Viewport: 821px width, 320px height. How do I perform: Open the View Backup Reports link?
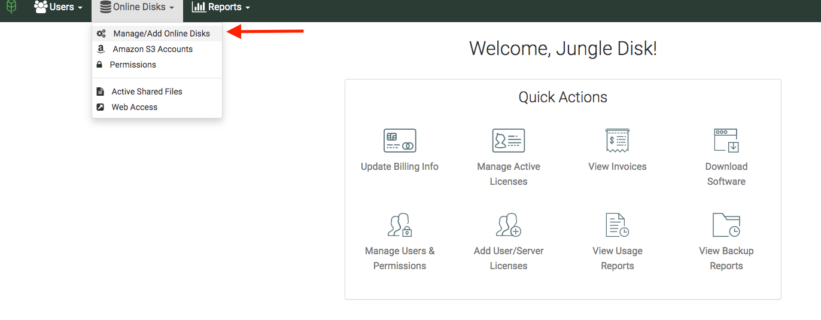coord(726,258)
